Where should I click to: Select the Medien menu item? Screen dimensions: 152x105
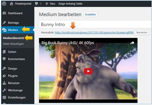[x=13, y=30]
